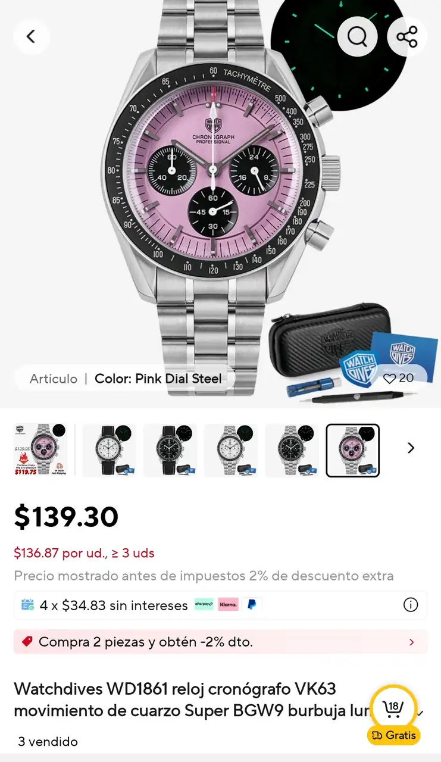Open installment payment info circle icon
Viewport: 441px width, 762px height.
[x=411, y=605]
